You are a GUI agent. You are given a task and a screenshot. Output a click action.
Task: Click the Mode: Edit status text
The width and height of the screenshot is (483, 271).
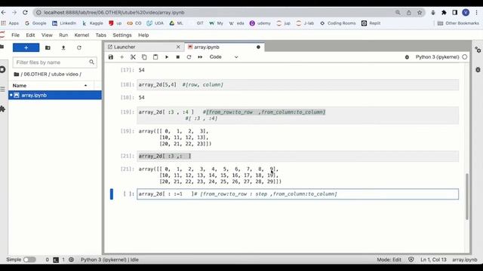(389, 260)
